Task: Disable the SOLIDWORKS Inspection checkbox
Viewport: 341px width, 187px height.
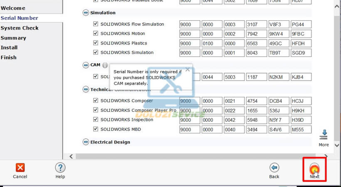Action: (x=96, y=120)
